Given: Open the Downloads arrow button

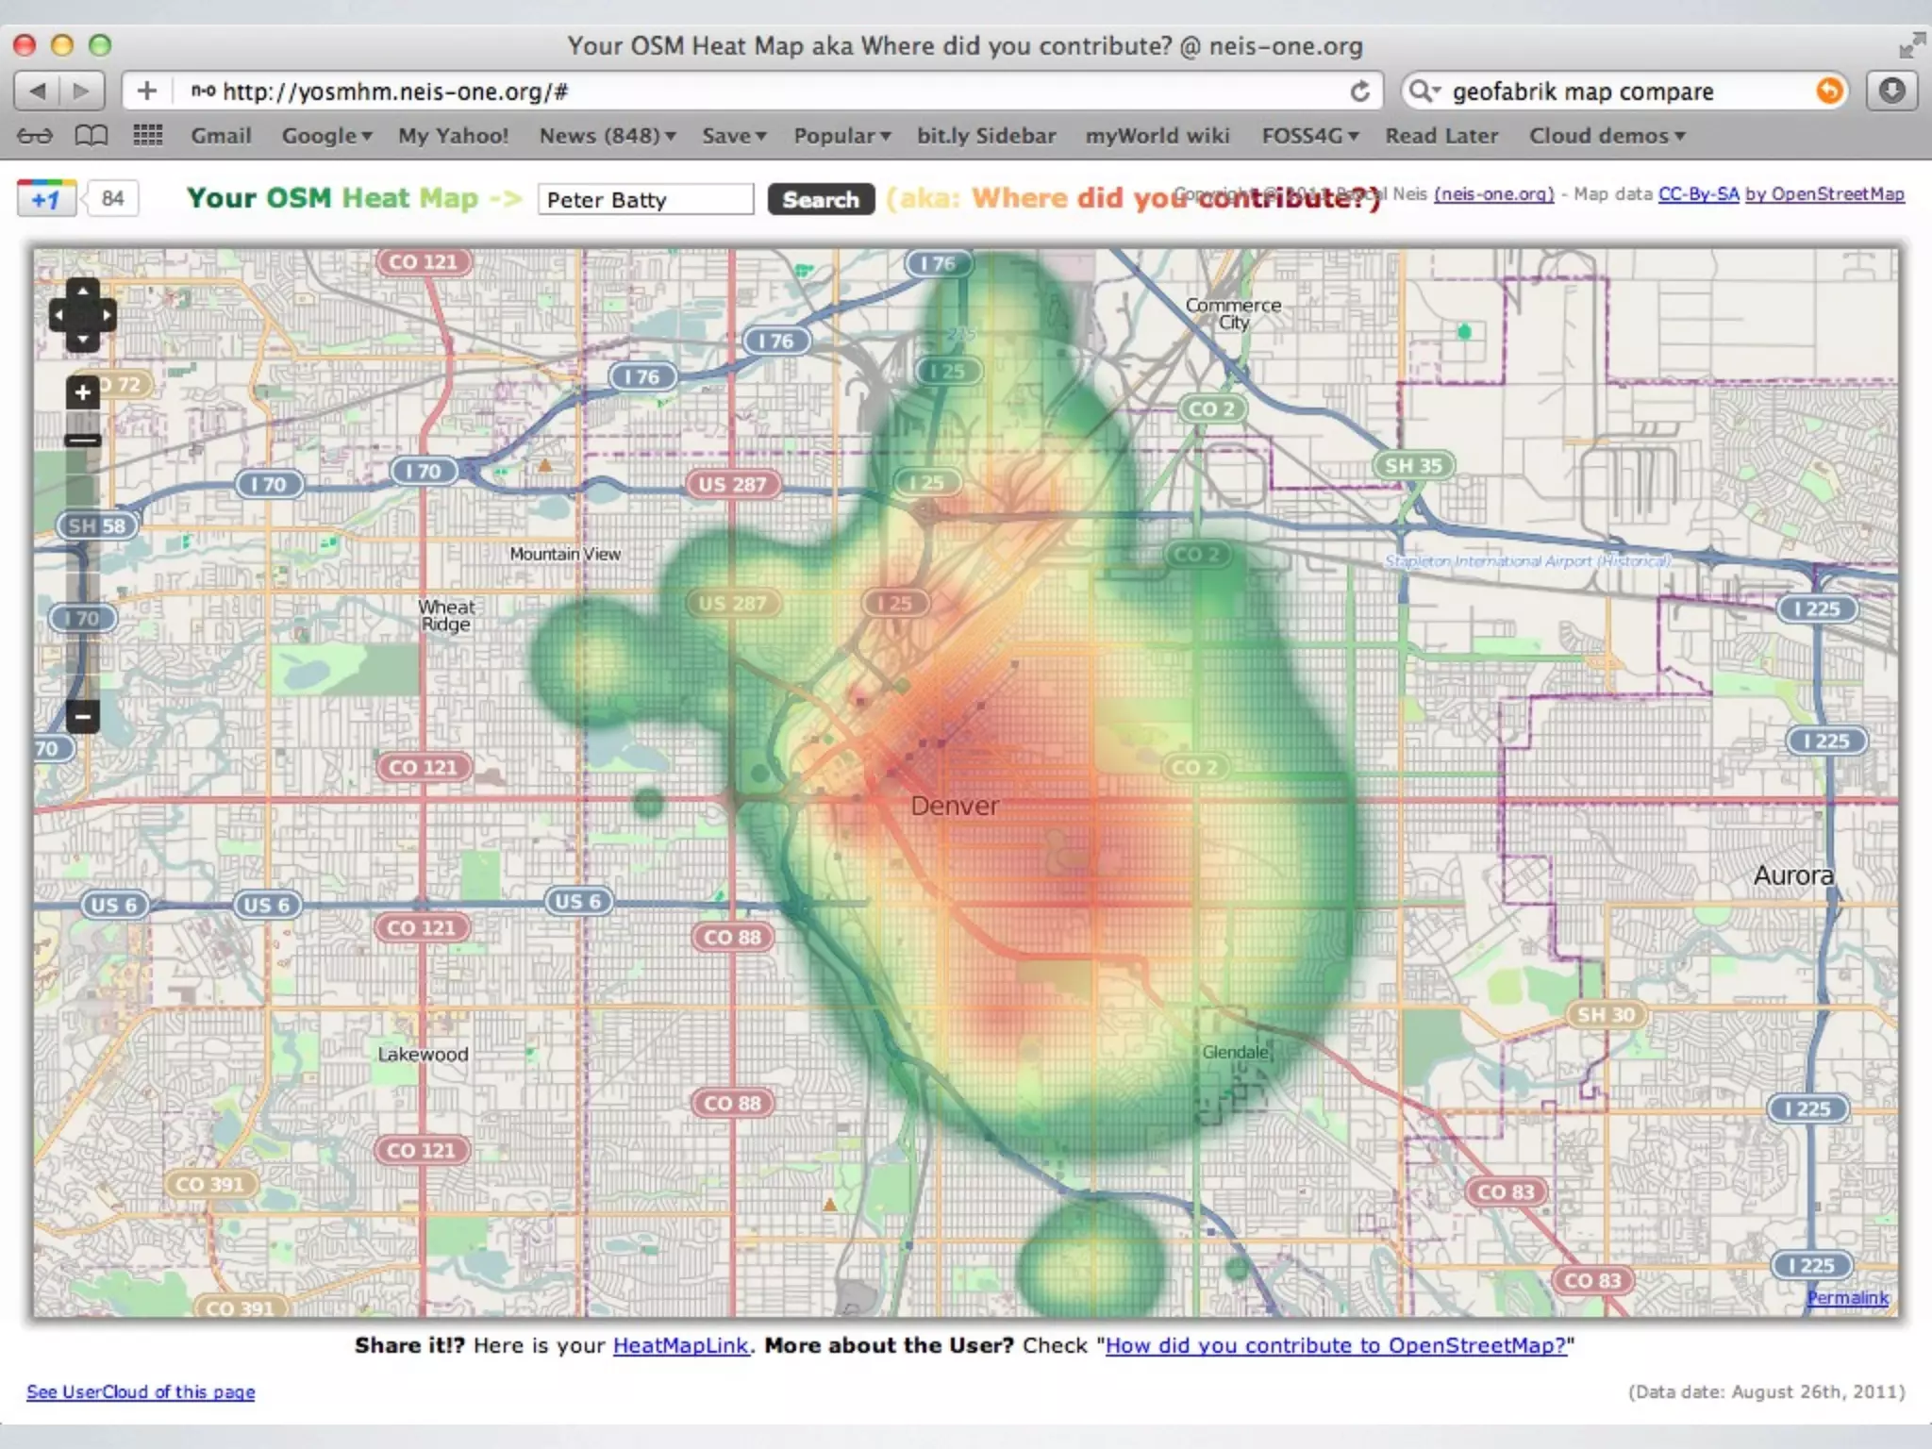Looking at the screenshot, I should [1891, 92].
